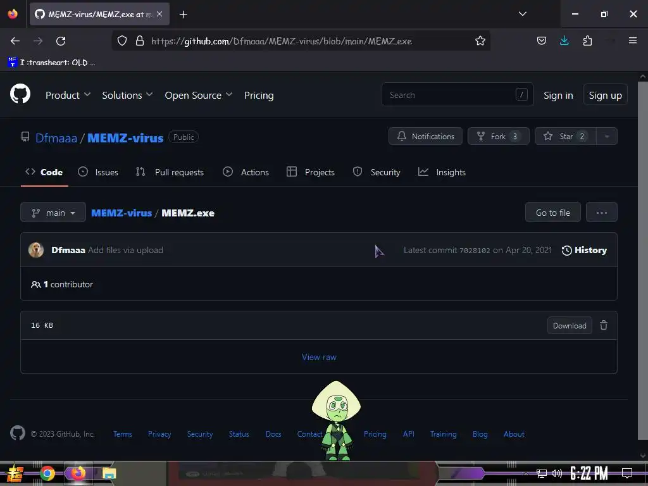Image resolution: width=648 pixels, height=486 pixels.
Task: Click the 'Add files via upload' commit message
Action: 125,250
